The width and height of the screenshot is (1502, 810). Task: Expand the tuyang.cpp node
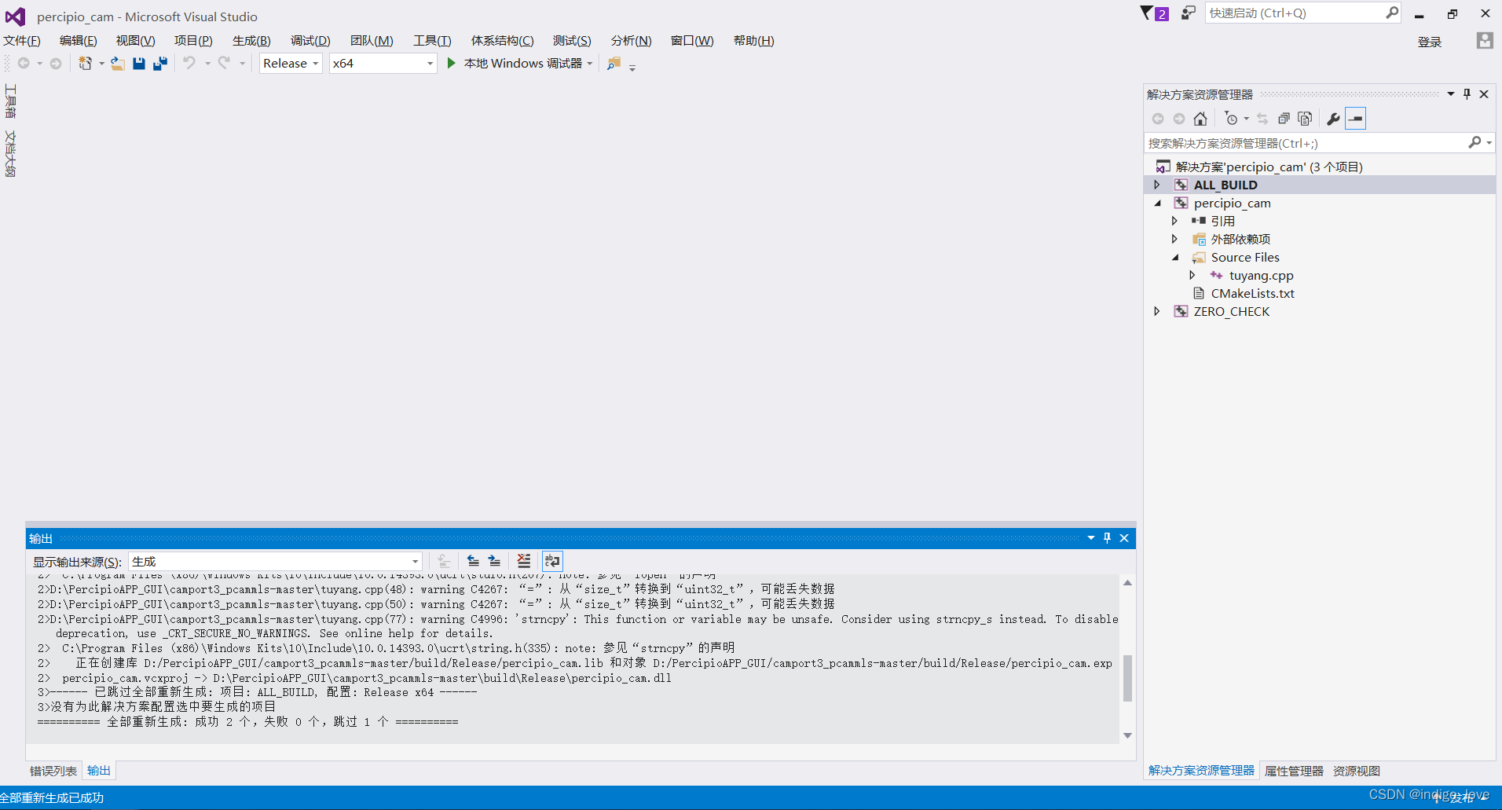click(x=1192, y=275)
